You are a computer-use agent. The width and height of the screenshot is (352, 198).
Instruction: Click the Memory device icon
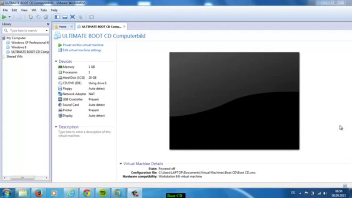click(x=60, y=67)
